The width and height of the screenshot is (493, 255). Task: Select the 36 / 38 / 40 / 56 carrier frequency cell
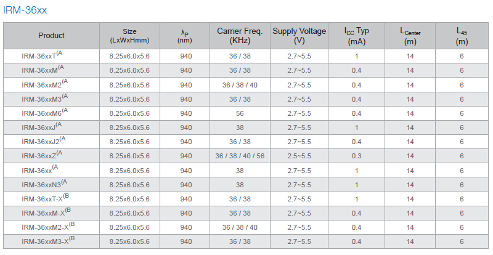[240, 156]
